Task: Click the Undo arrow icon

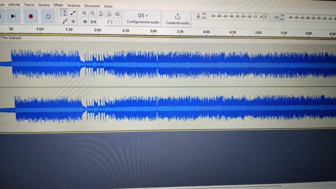Action: [x=110, y=22]
